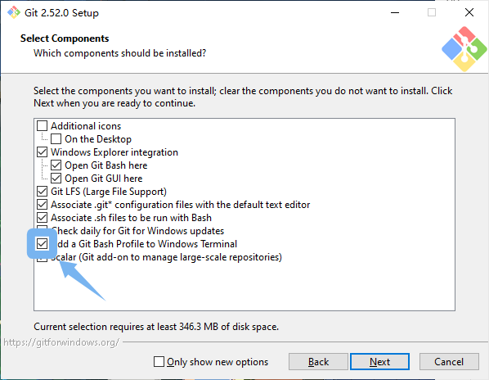The width and height of the screenshot is (489, 380).
Task: Toggle Open Git Bash here checkbox
Action: pyautogui.click(x=56, y=165)
